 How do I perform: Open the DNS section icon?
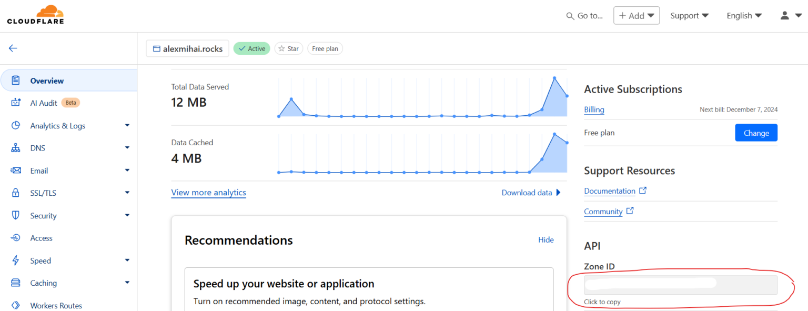pyautogui.click(x=16, y=148)
